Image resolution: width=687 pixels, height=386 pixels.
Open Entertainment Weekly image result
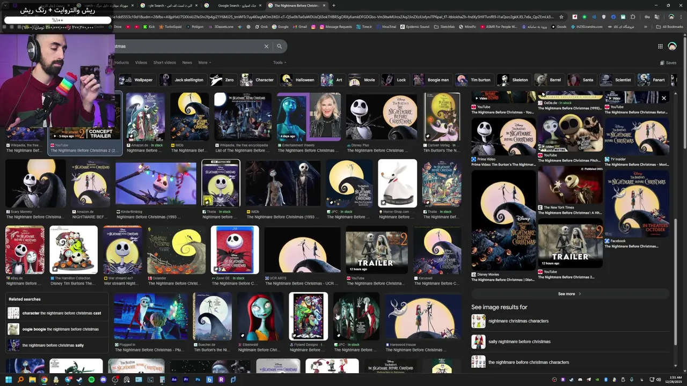(309, 117)
